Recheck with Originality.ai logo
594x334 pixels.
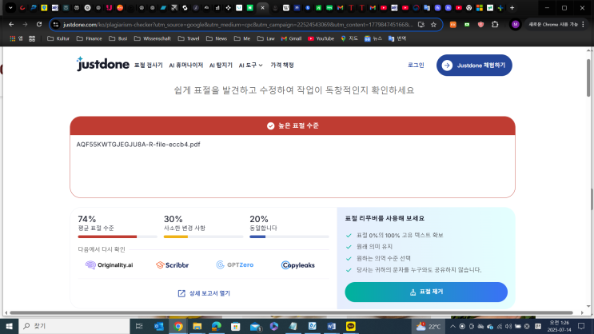click(x=109, y=265)
